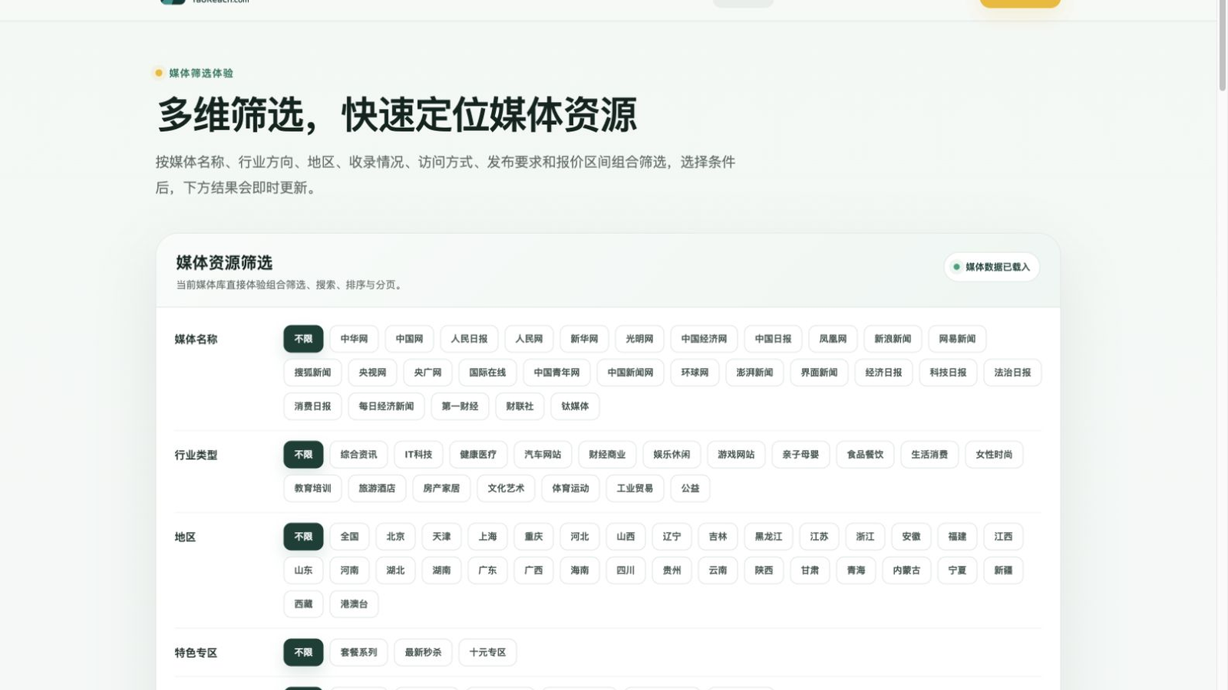Select 新浪新闻 media chip
Screen dimensions: 1228x690
click(x=893, y=339)
